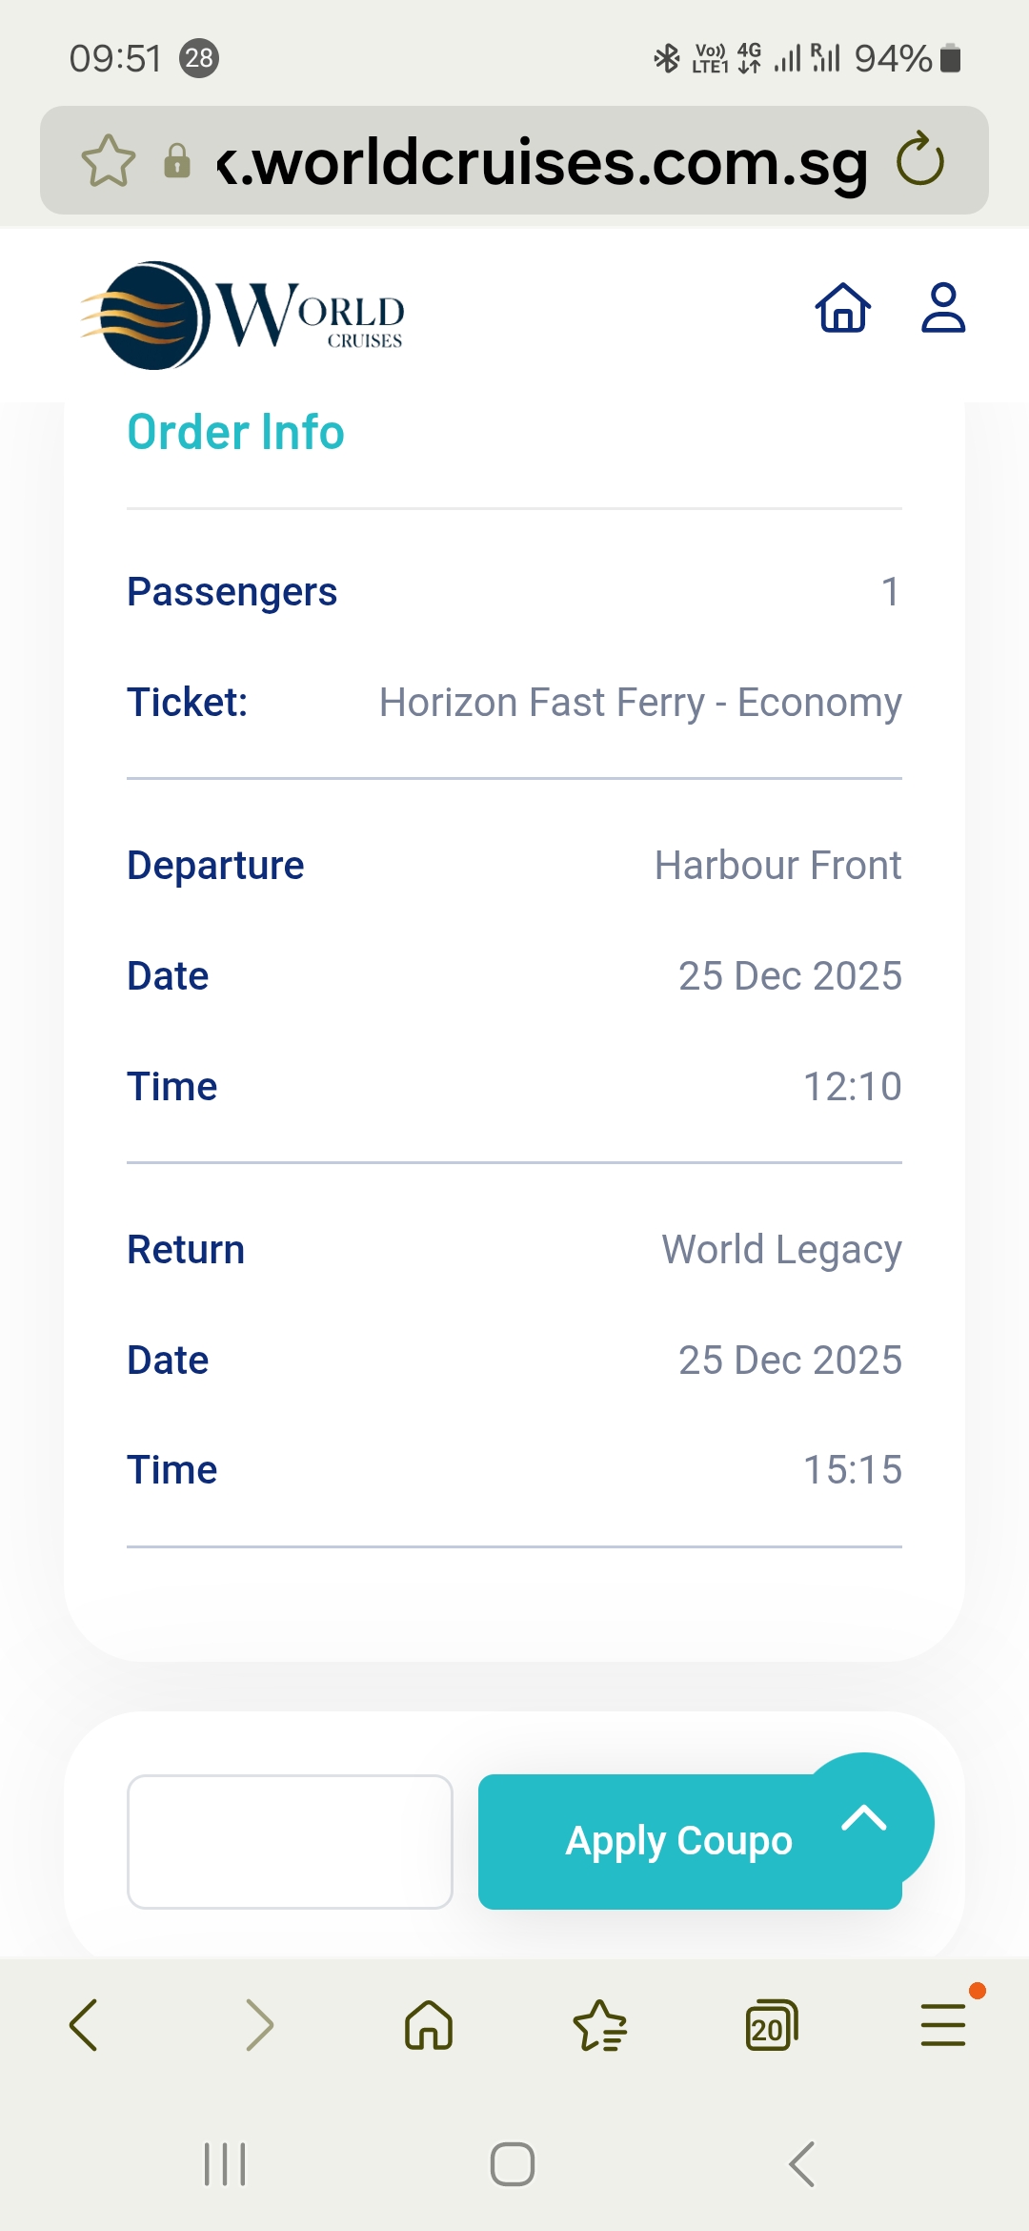Viewport: 1029px width, 2231px height.
Task: Open browser home page button
Action: (429, 2025)
